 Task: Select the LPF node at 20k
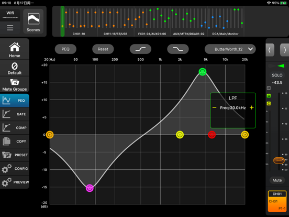[x=245, y=135]
